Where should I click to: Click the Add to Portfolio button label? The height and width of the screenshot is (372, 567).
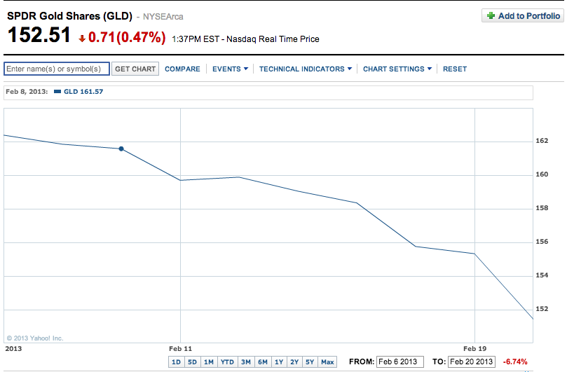(x=529, y=16)
